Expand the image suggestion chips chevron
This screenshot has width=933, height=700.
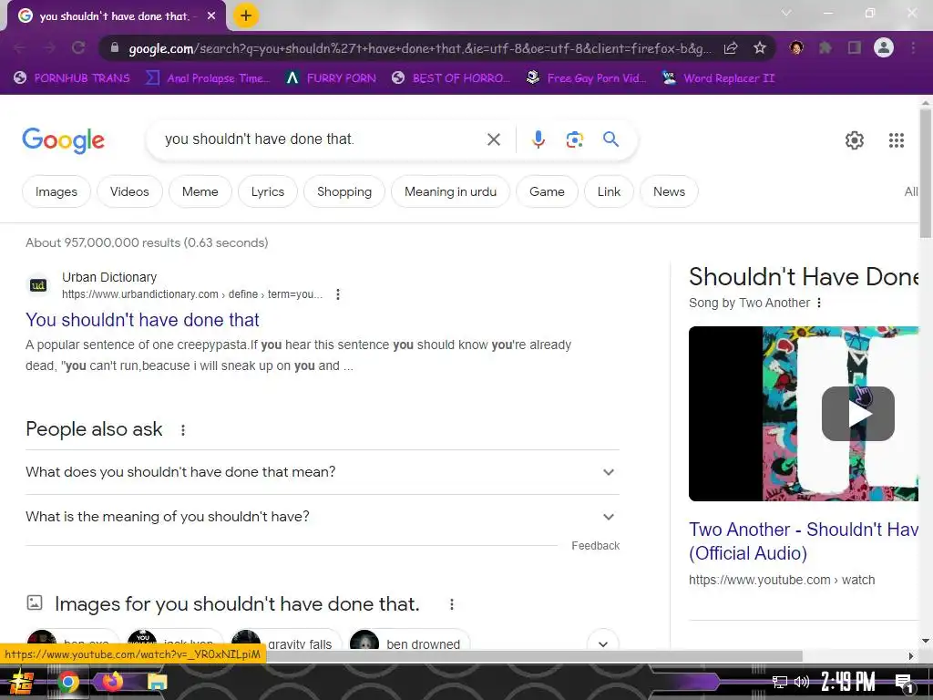[603, 643]
